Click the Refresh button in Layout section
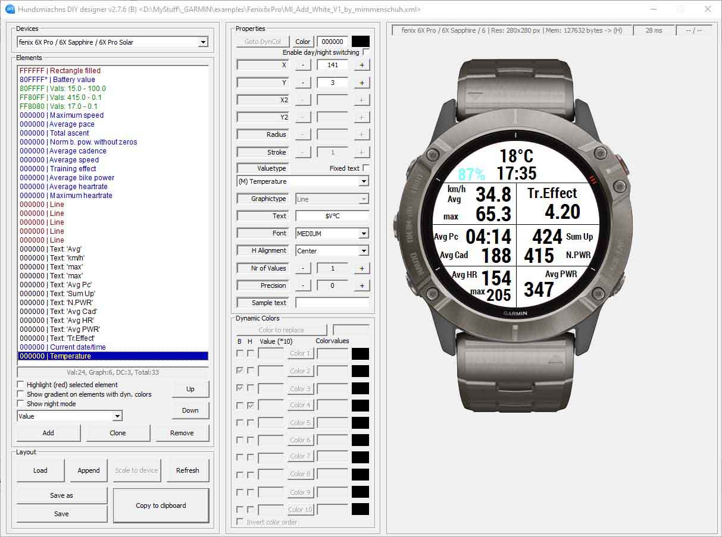Image resolution: width=722 pixels, height=537 pixels. 187,470
